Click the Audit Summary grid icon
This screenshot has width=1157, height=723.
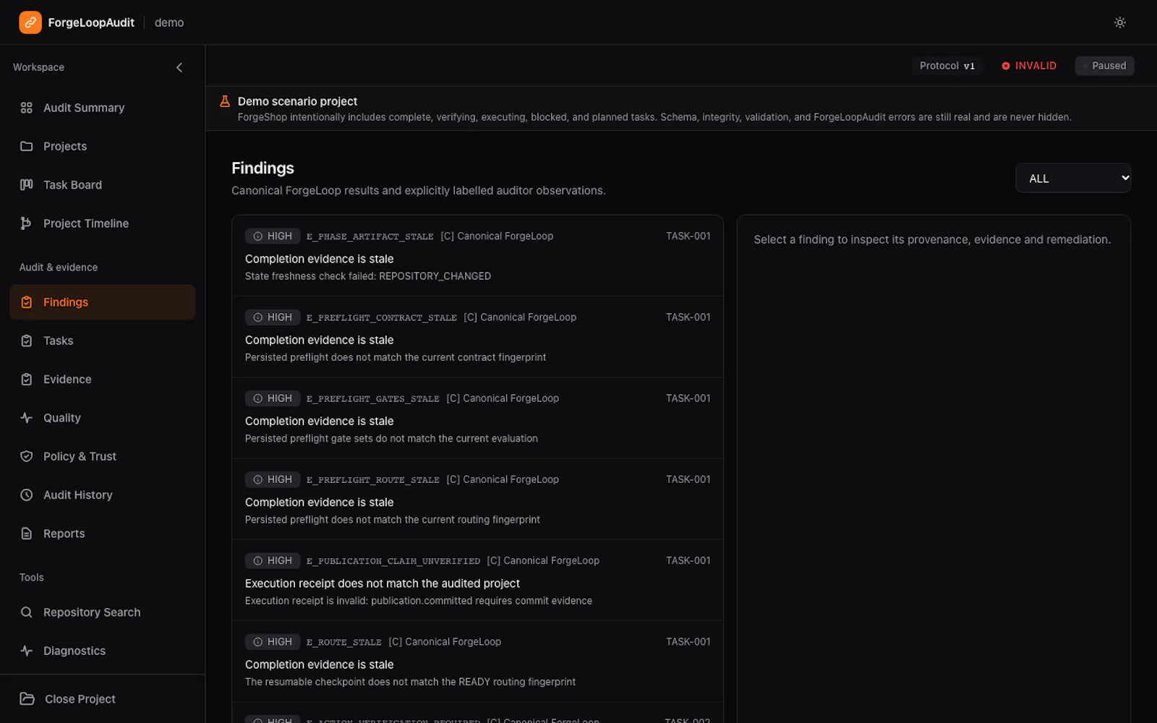click(x=27, y=108)
